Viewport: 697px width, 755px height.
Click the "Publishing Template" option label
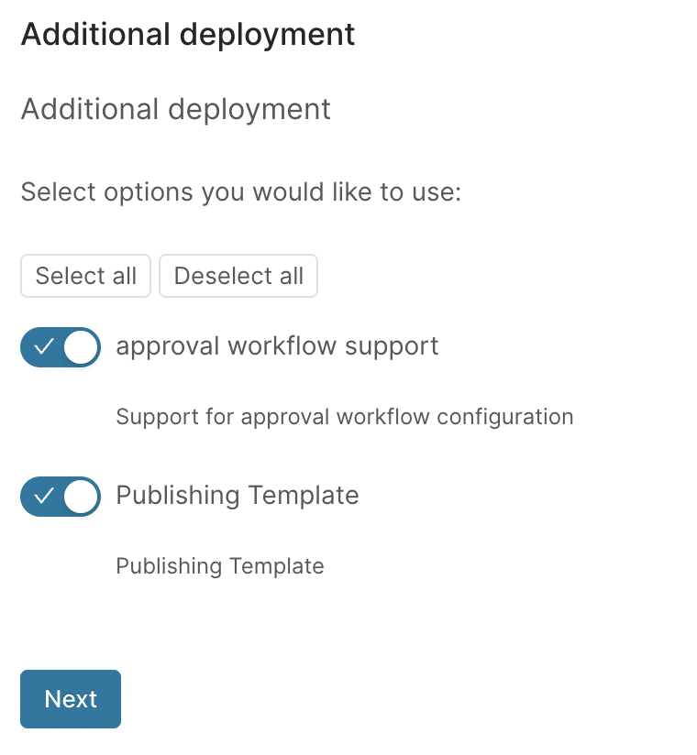point(237,495)
